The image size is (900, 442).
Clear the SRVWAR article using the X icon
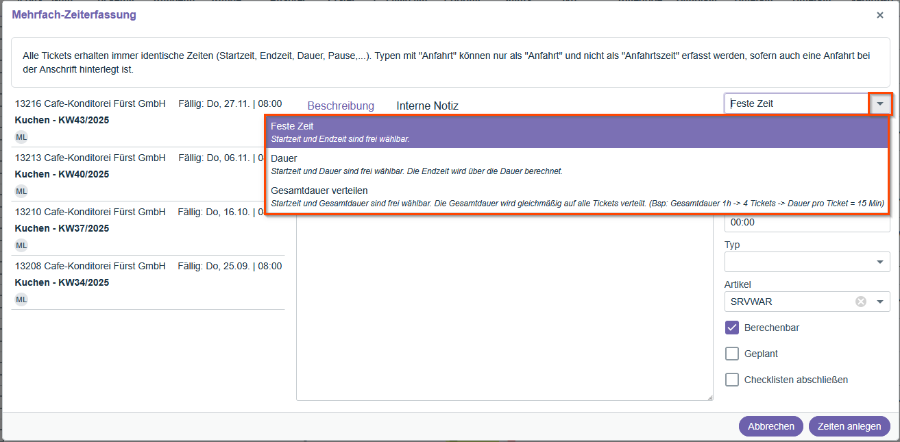point(860,302)
